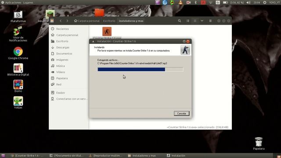Click the screen recorder camera tray icon
Image resolution: width=281 pixels, height=158 pixels.
click(188, 2)
